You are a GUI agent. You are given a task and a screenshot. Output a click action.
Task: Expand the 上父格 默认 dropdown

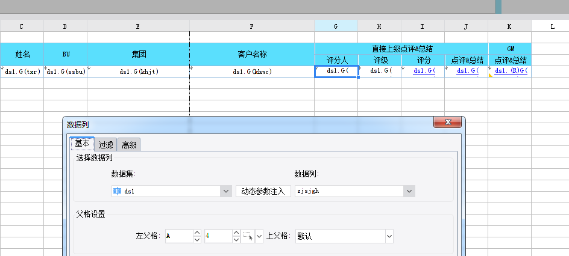click(389, 236)
